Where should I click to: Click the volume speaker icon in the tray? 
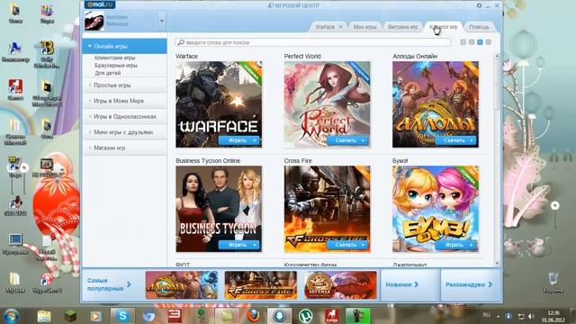(x=531, y=316)
